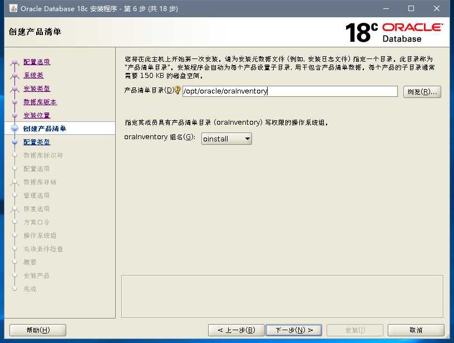454x343 pixels.
Task: Open the 安装位置 step link
Action: (37, 115)
